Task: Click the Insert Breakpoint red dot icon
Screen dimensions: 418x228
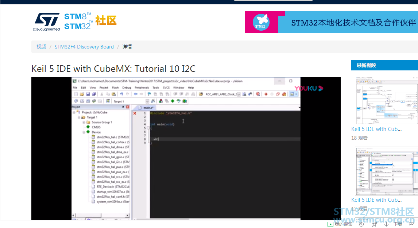Action: (266, 94)
